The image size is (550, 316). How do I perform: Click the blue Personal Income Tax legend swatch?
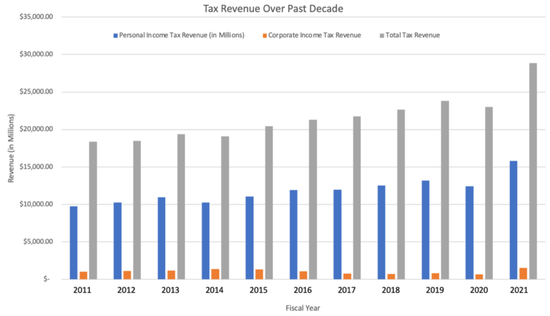116,35
